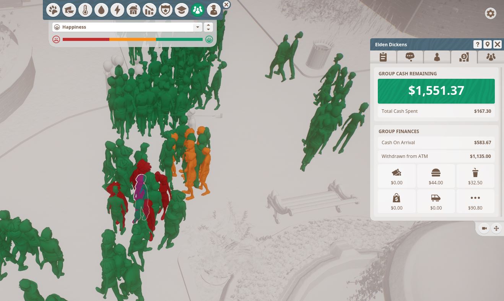Select the security shield badge icon
This screenshot has height=301, width=504.
[x=166, y=10]
